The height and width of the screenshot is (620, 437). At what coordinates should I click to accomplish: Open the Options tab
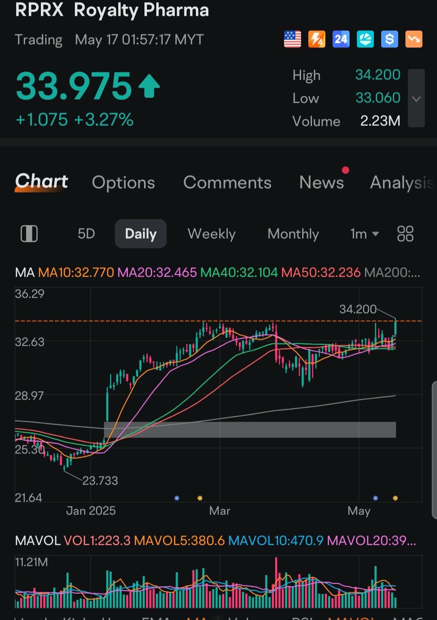(123, 182)
